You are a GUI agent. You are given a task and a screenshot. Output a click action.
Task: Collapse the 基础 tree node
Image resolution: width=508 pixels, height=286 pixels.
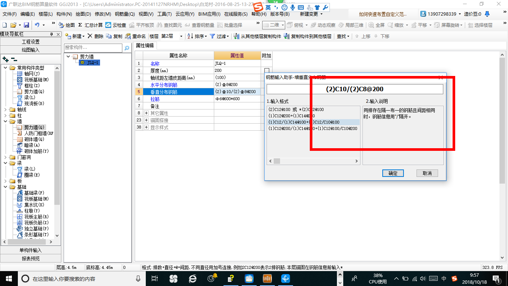coord(6,187)
